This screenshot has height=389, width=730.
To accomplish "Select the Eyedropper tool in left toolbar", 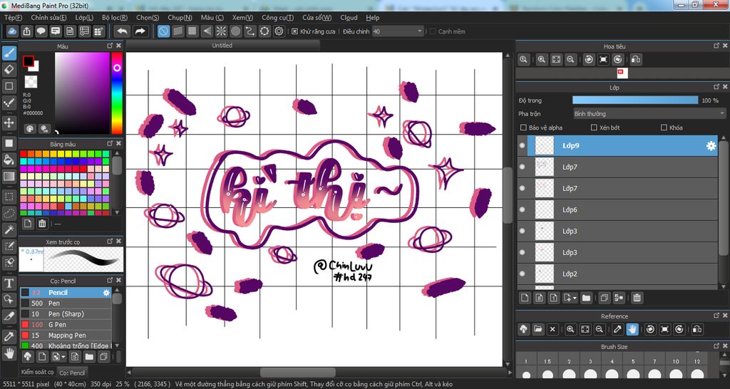I will point(9,336).
